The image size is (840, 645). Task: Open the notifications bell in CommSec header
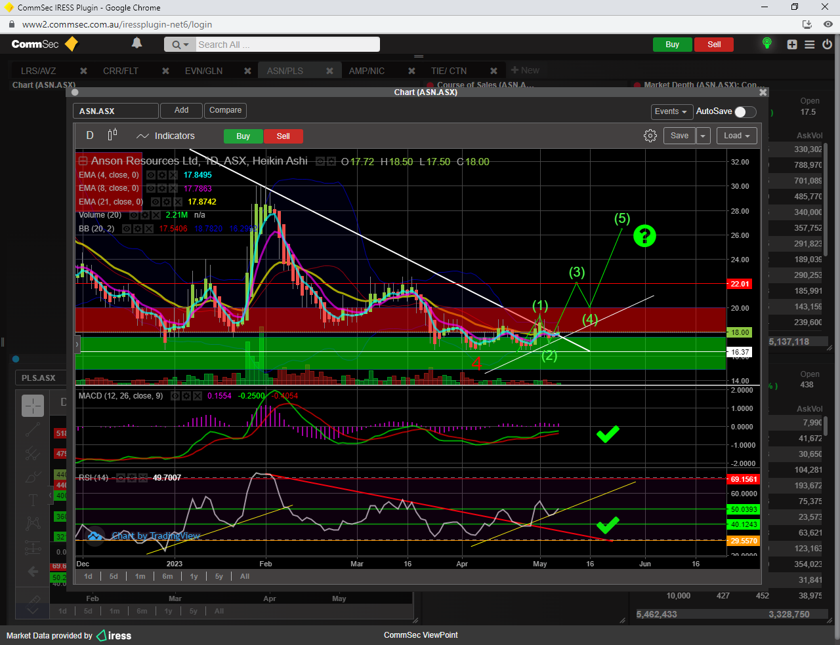point(136,43)
